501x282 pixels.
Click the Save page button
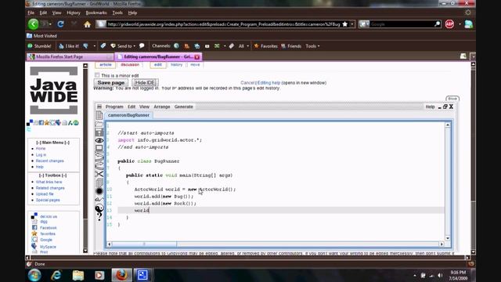click(x=111, y=82)
